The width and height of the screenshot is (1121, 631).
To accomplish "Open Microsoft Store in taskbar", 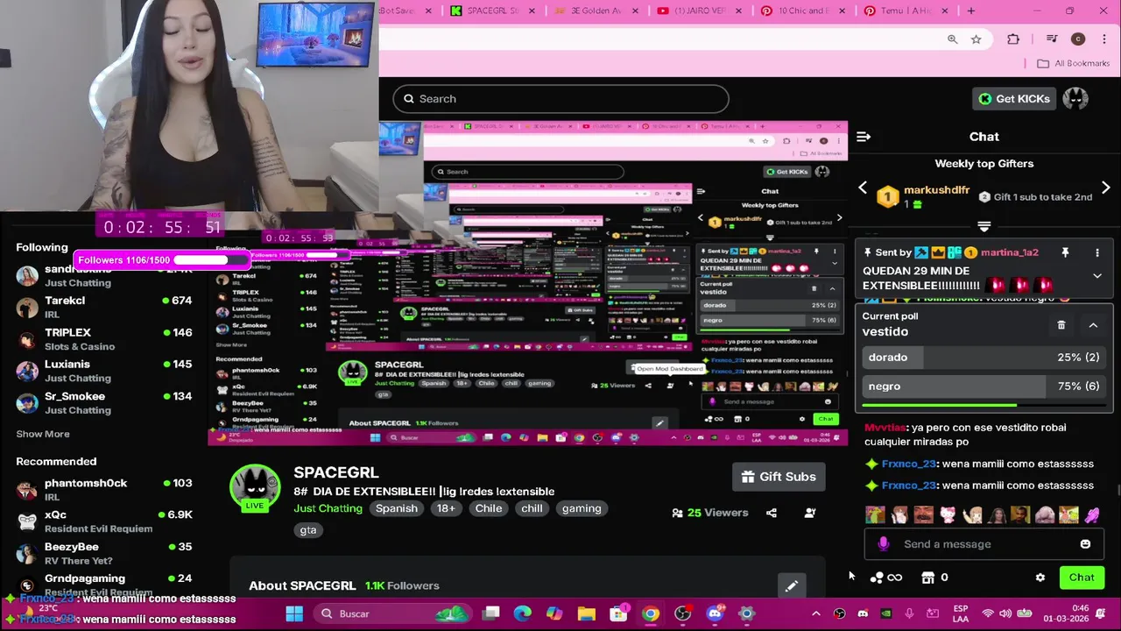I will coord(619,613).
